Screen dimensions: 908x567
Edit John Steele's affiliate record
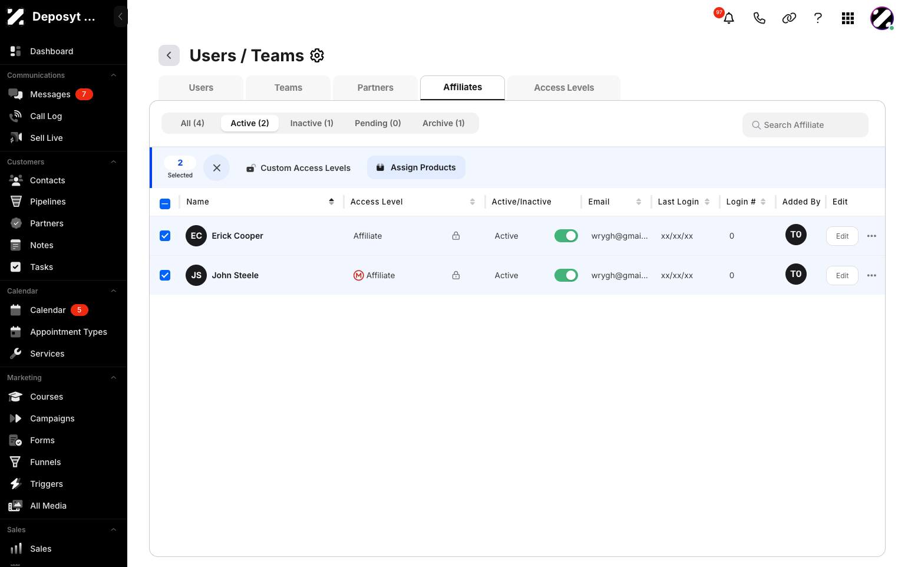842,276
